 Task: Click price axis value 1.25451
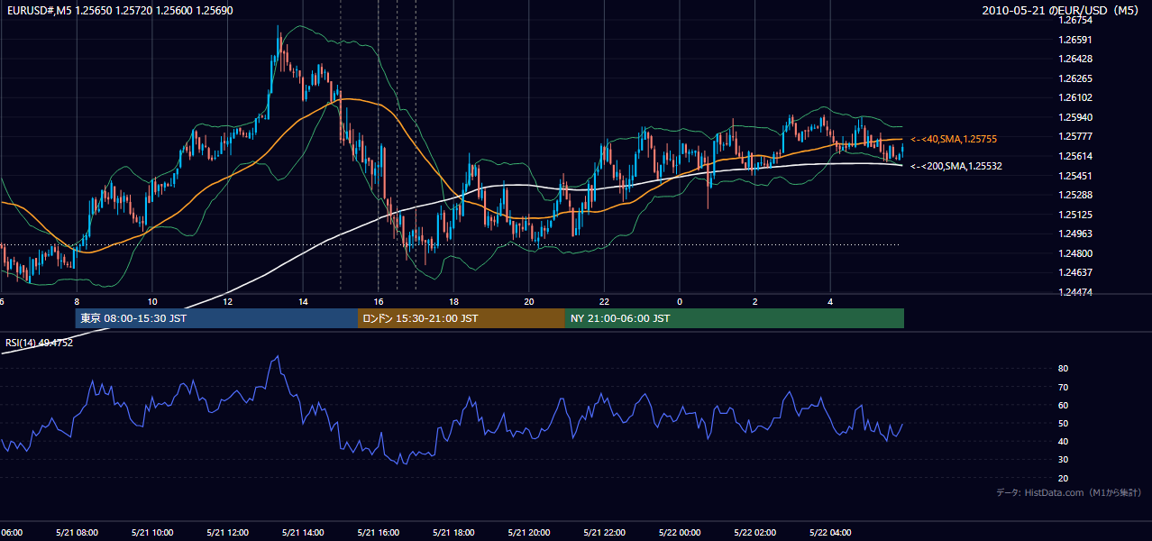1074,176
